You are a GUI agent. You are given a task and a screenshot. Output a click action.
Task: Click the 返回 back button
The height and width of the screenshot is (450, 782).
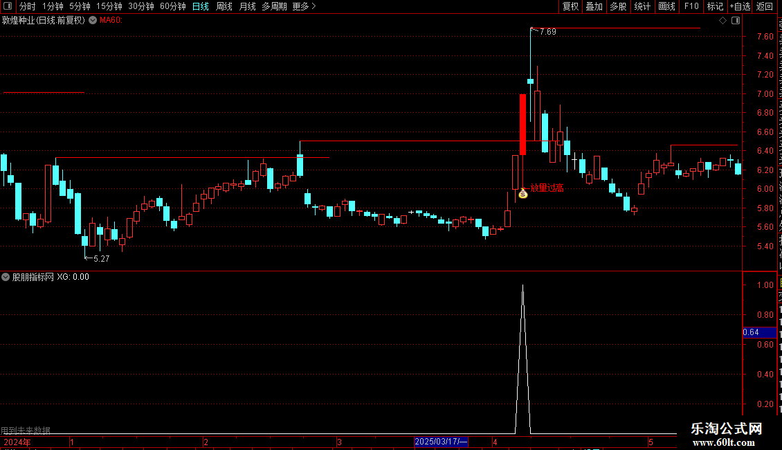click(765, 6)
